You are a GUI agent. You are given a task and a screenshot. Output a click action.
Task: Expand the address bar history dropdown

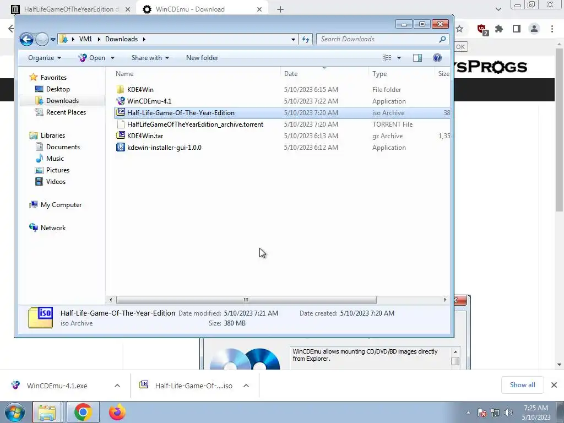293,39
